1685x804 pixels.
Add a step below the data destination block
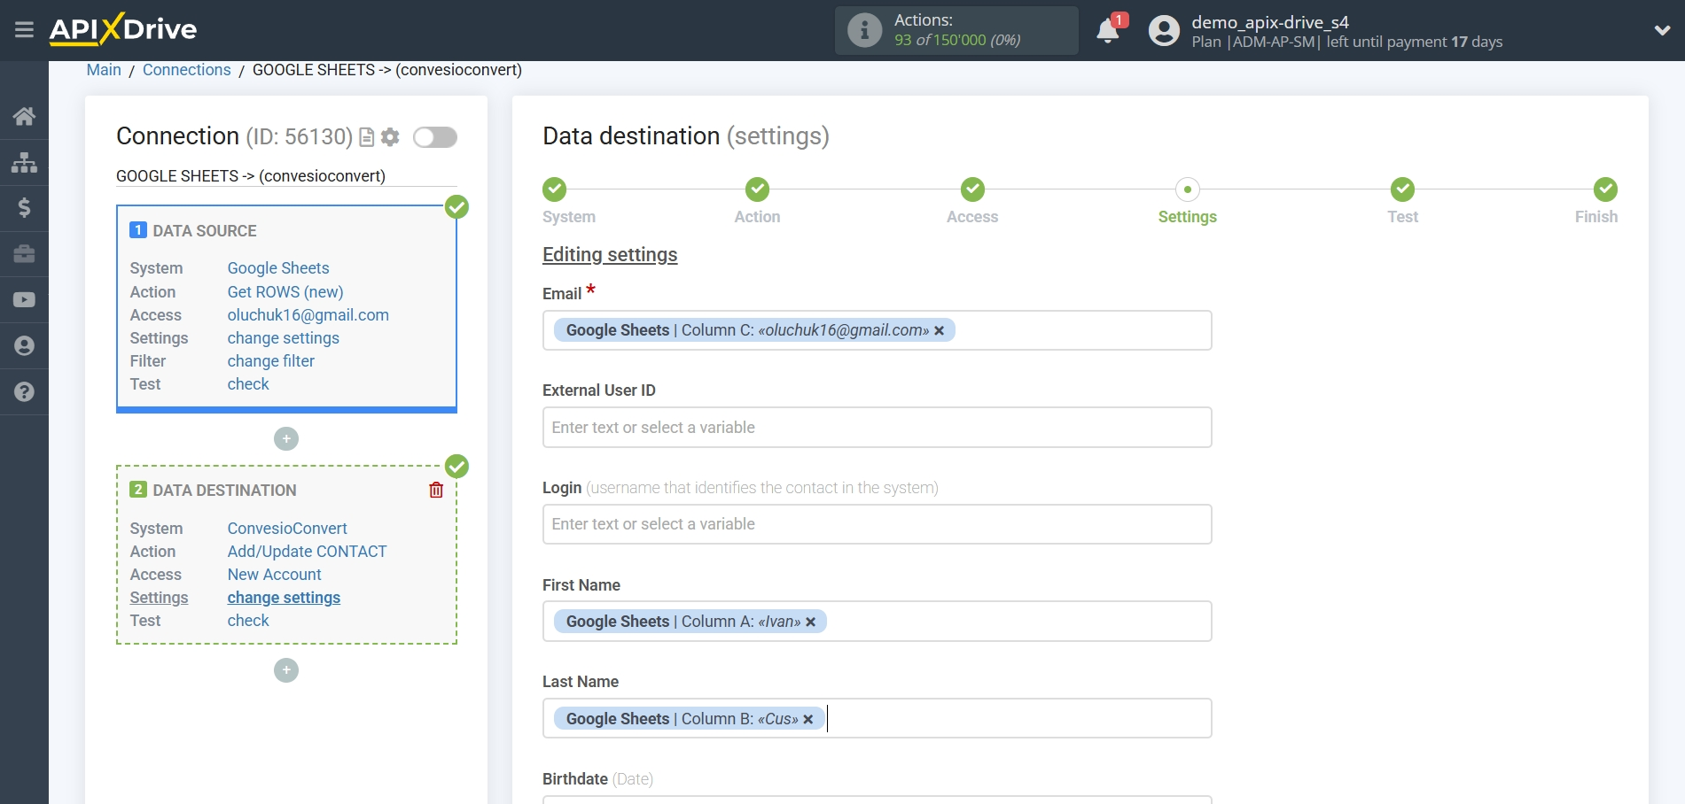click(286, 670)
